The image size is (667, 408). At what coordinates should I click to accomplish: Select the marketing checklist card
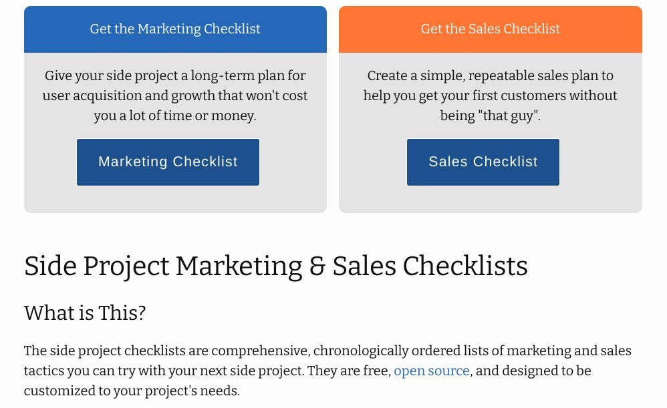pos(175,107)
